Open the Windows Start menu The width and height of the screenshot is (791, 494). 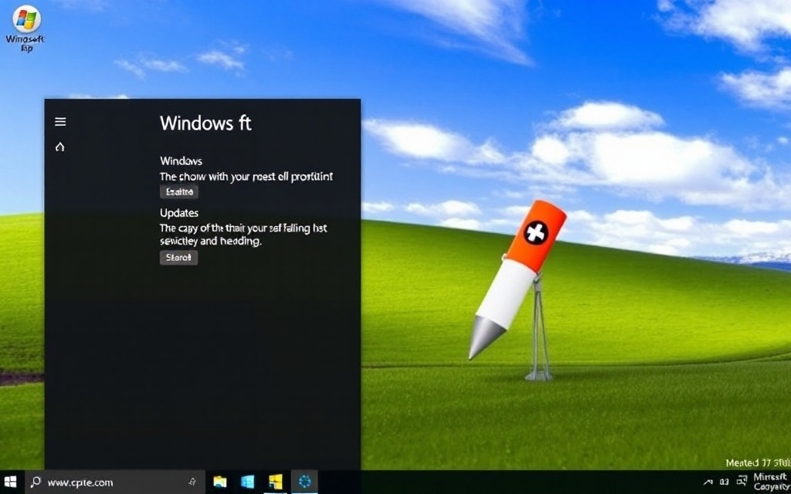pyautogui.click(x=10, y=482)
